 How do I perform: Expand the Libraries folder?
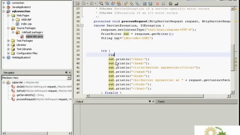[x=8, y=45]
